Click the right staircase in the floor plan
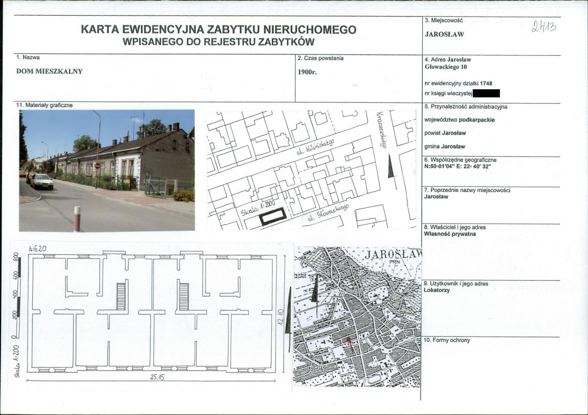The width and height of the screenshot is (588, 415). click(183, 296)
